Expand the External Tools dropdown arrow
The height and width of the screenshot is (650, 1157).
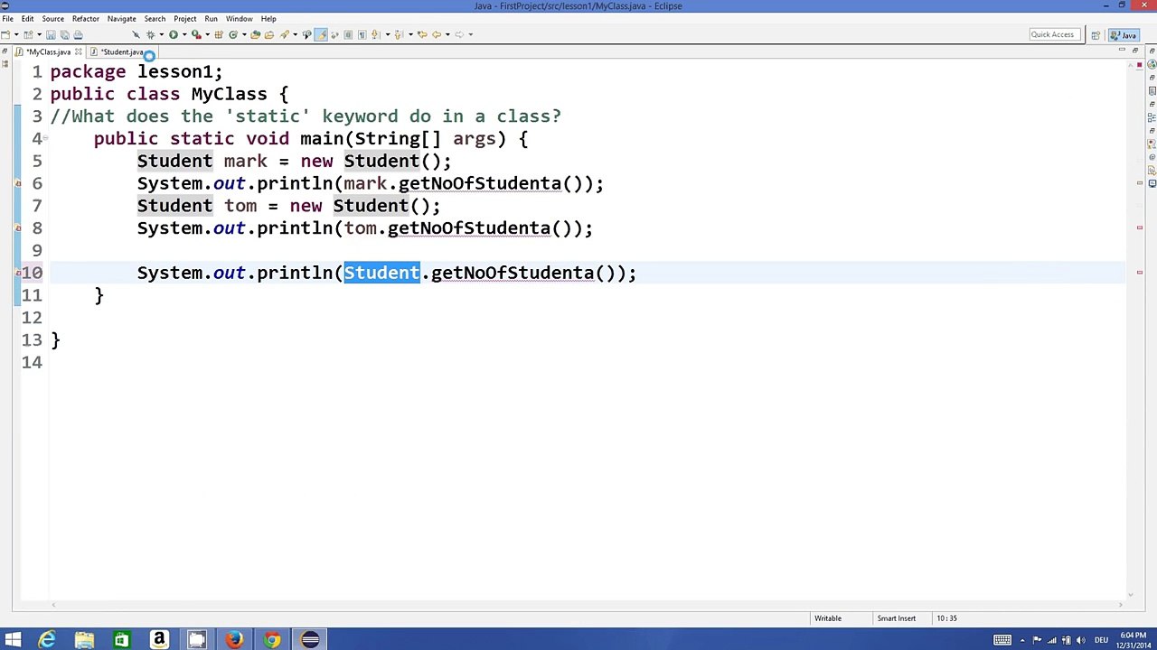[x=207, y=34]
